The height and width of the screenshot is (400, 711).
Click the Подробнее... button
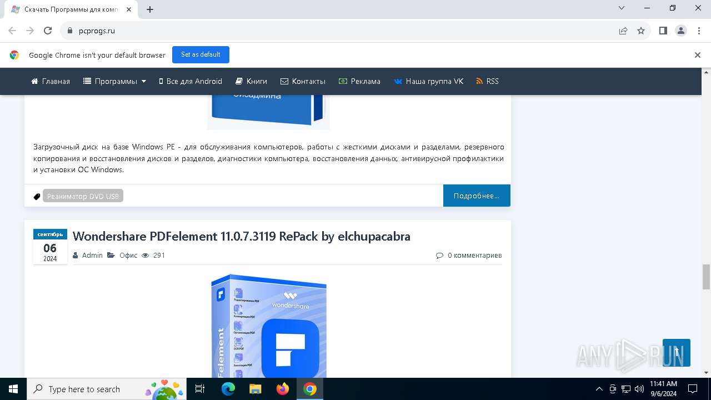tap(477, 196)
